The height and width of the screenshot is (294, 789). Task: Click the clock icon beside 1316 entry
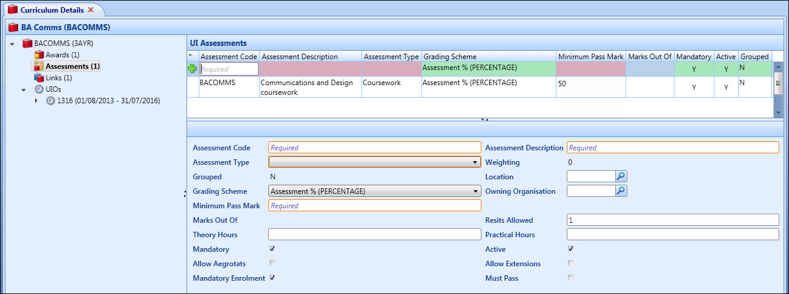click(51, 101)
